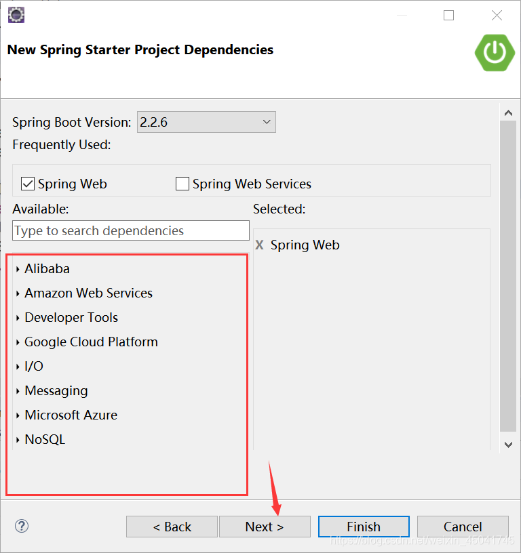Open the Spring Boot Version dropdown
This screenshot has width=521, height=553.
pyautogui.click(x=206, y=122)
